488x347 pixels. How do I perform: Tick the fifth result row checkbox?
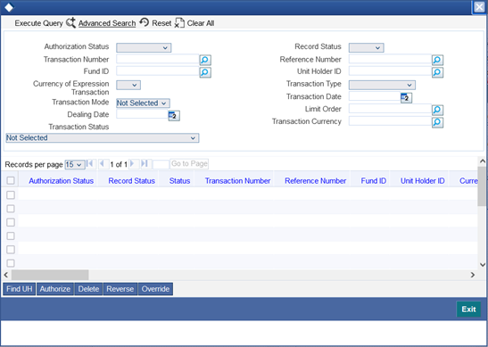coord(11,250)
